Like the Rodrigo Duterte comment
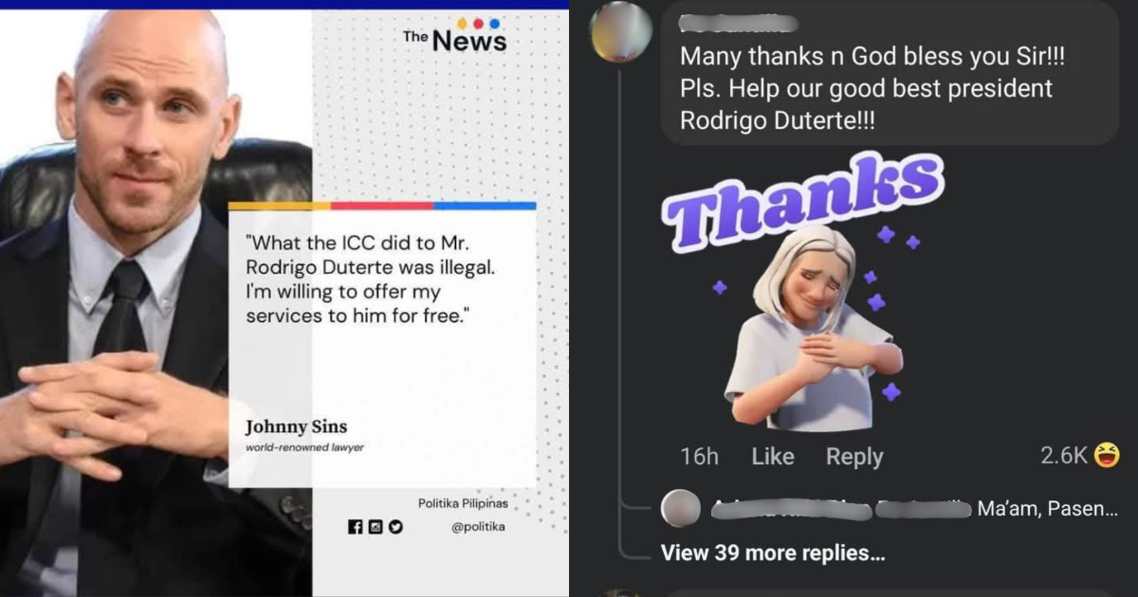 773,457
